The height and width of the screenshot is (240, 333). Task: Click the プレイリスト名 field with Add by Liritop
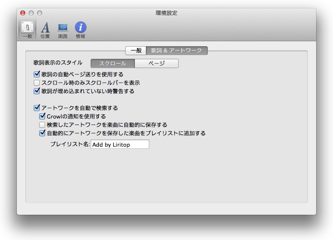click(x=120, y=145)
